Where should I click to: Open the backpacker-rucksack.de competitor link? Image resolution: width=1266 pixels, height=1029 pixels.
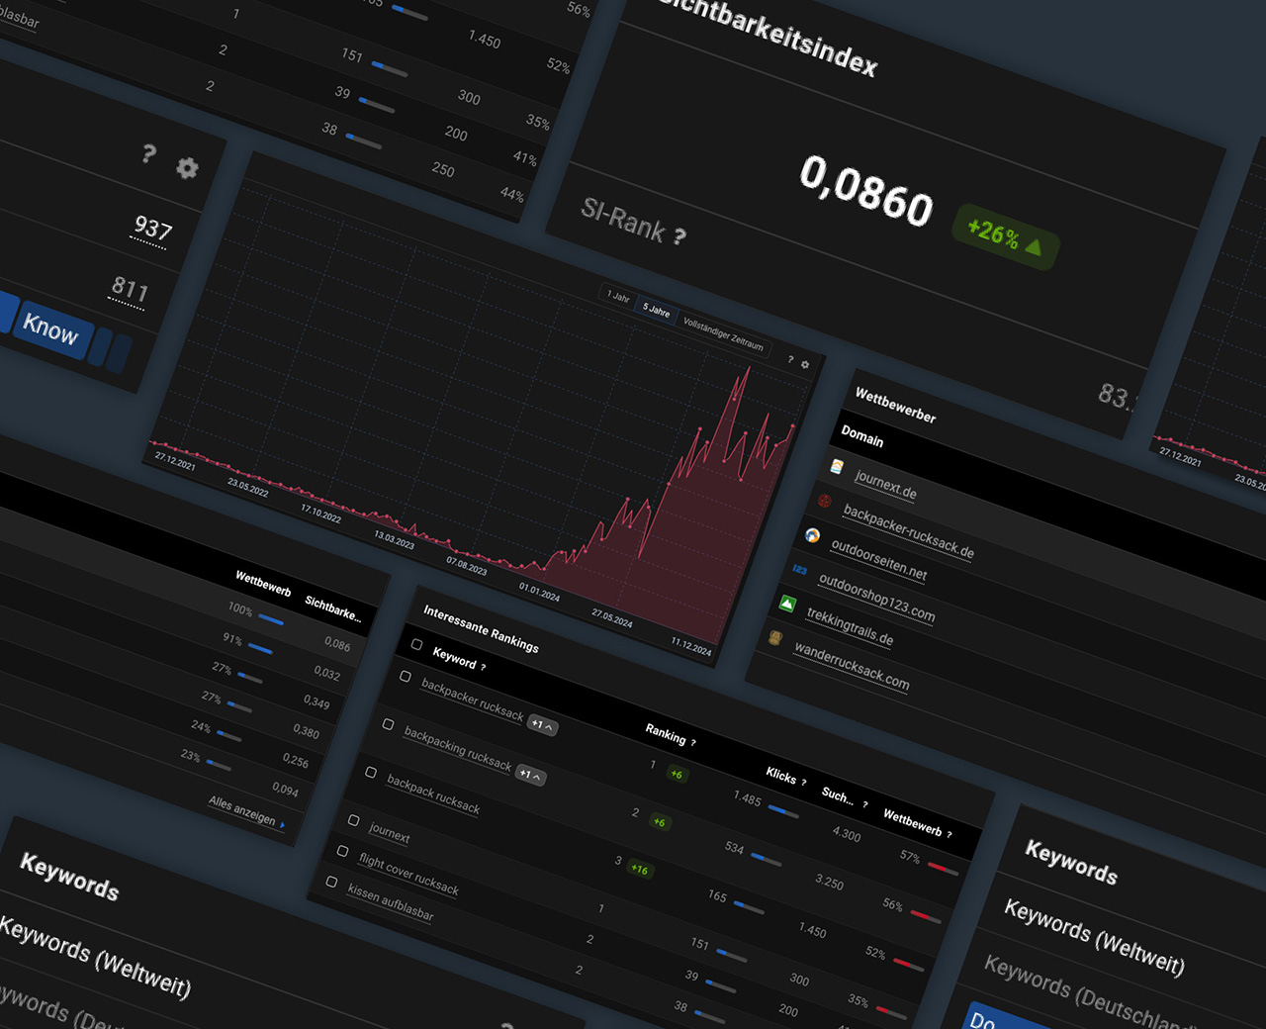pyautogui.click(x=909, y=532)
